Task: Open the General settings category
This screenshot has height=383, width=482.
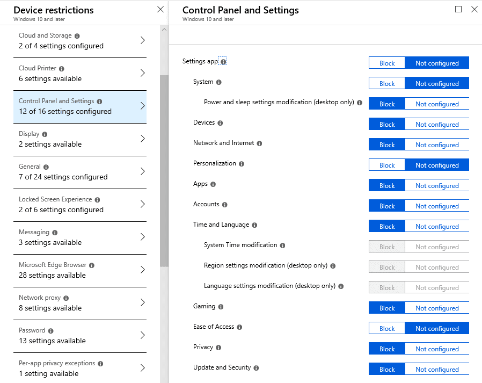Action: pos(80,172)
